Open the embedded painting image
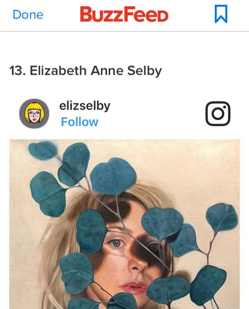The image size is (249, 309). [124, 224]
